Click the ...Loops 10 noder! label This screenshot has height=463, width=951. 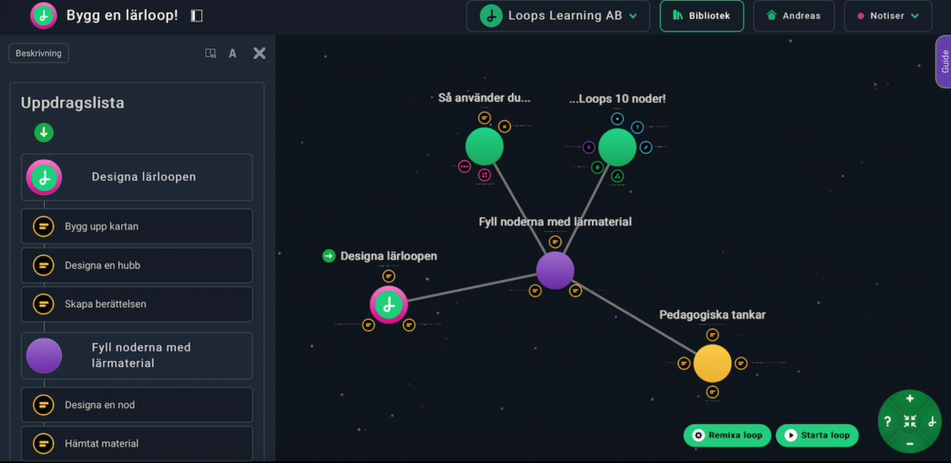point(617,99)
